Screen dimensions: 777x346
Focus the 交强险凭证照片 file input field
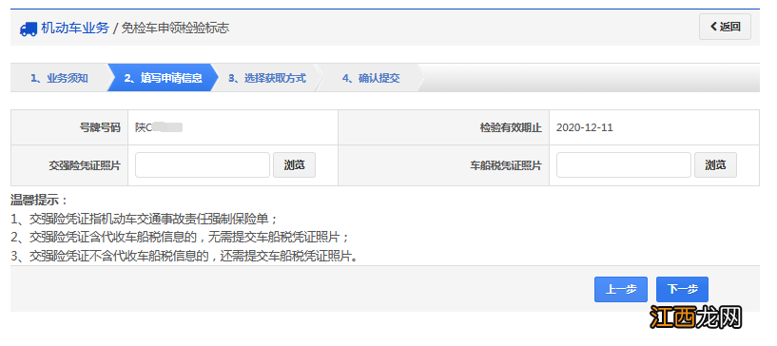(x=203, y=165)
